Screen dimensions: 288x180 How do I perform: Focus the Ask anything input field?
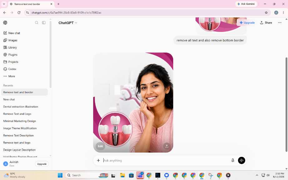click(165, 160)
